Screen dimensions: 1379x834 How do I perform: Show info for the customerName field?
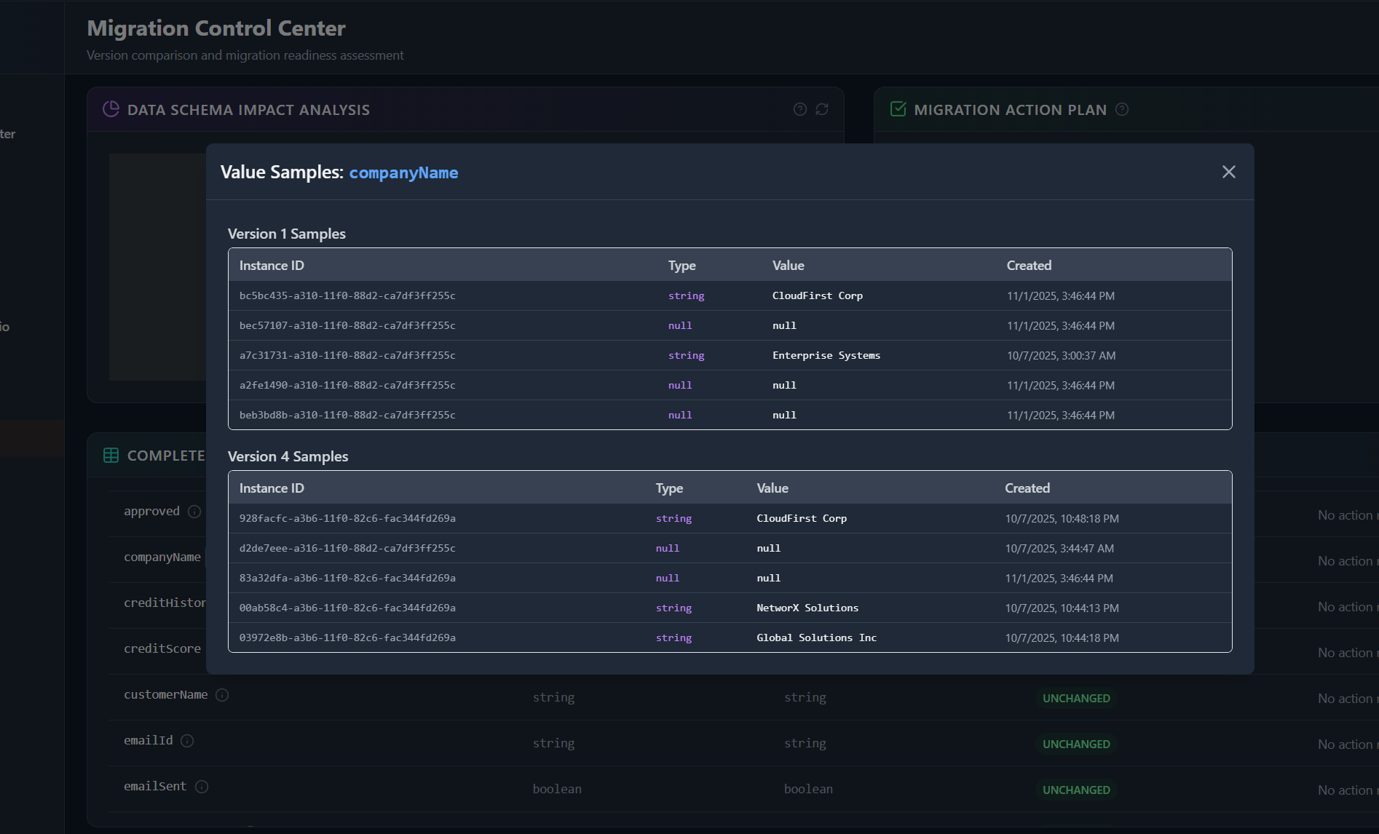(222, 695)
